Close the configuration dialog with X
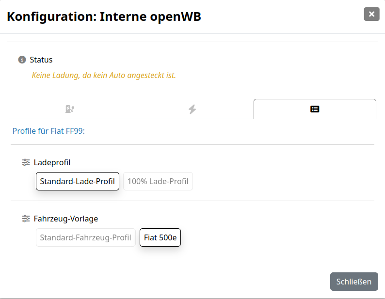 [x=371, y=14]
